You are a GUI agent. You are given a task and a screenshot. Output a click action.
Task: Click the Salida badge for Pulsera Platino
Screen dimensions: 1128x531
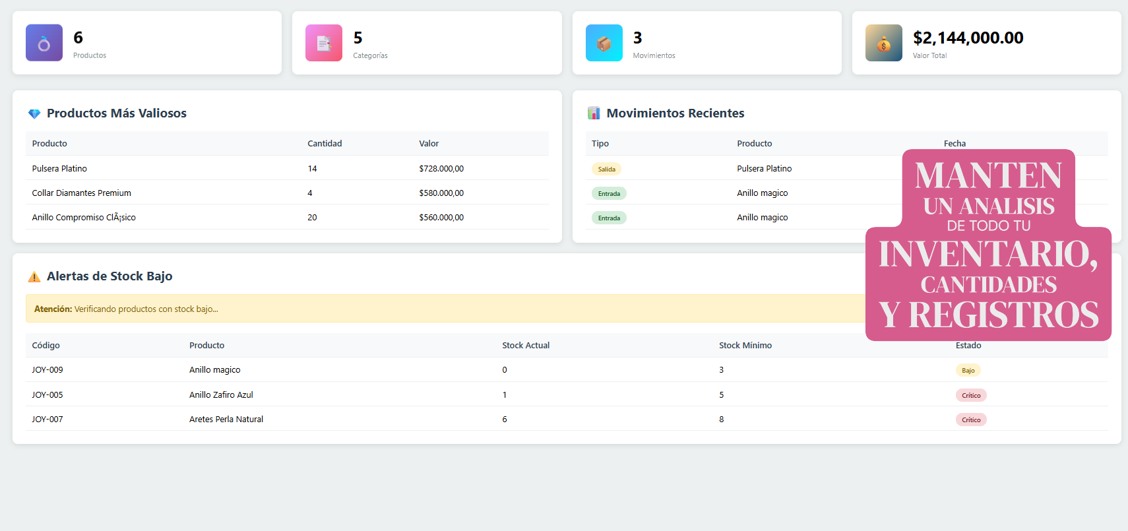pos(606,169)
